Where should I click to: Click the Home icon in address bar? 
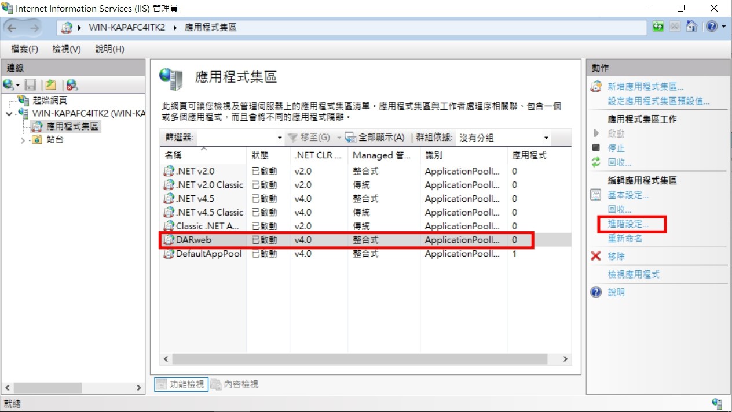tap(691, 27)
